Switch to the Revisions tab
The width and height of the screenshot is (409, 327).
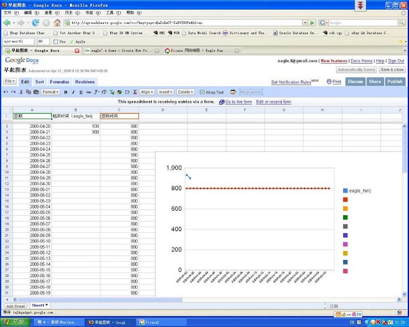[x=85, y=82]
